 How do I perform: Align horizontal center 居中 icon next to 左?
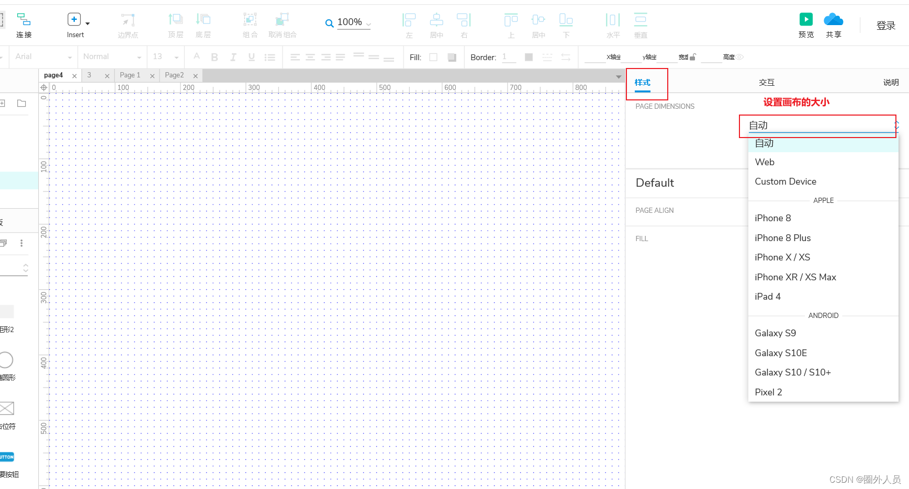click(x=436, y=20)
